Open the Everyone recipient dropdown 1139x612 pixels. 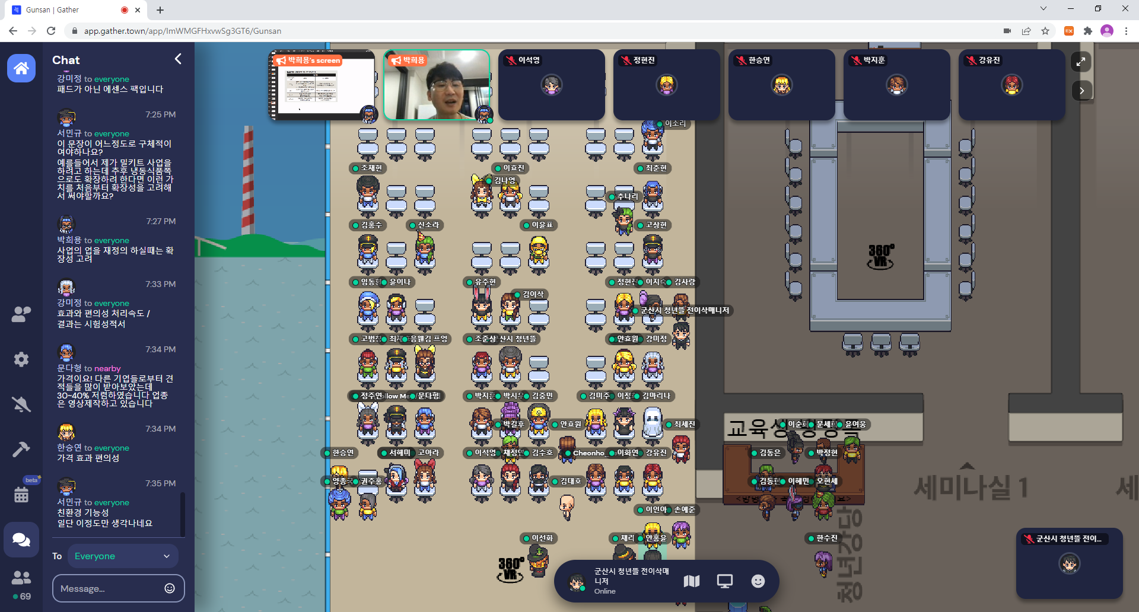pyautogui.click(x=122, y=556)
